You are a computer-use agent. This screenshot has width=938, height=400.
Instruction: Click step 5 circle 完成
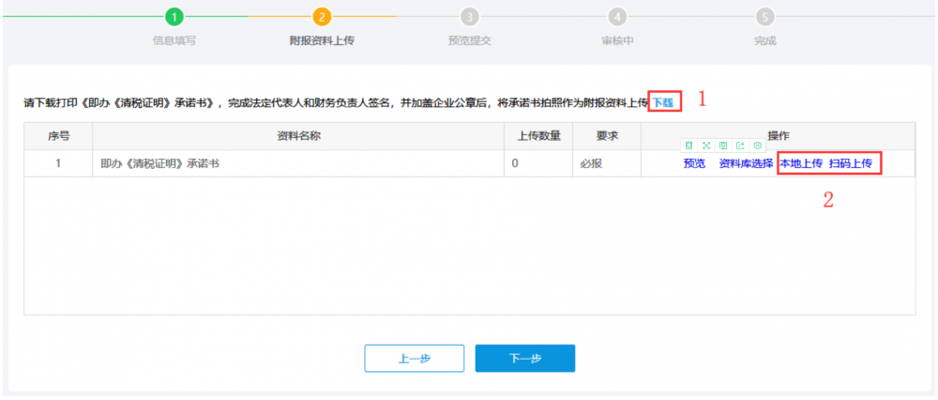click(765, 17)
